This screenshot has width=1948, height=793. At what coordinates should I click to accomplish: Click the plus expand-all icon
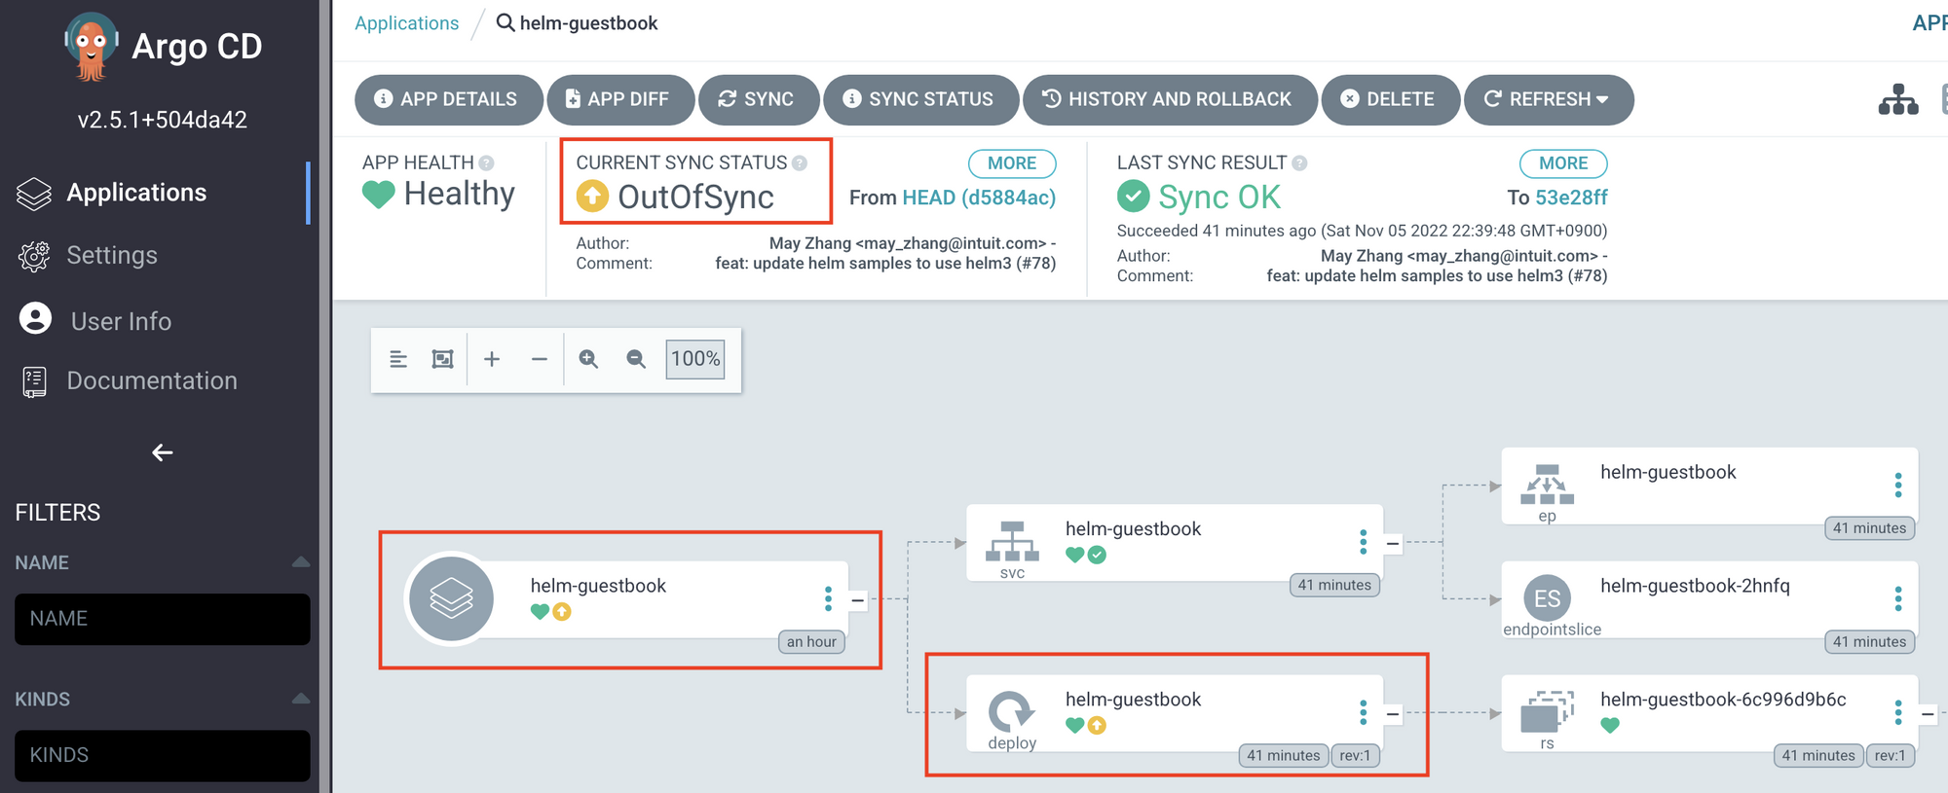(x=492, y=359)
